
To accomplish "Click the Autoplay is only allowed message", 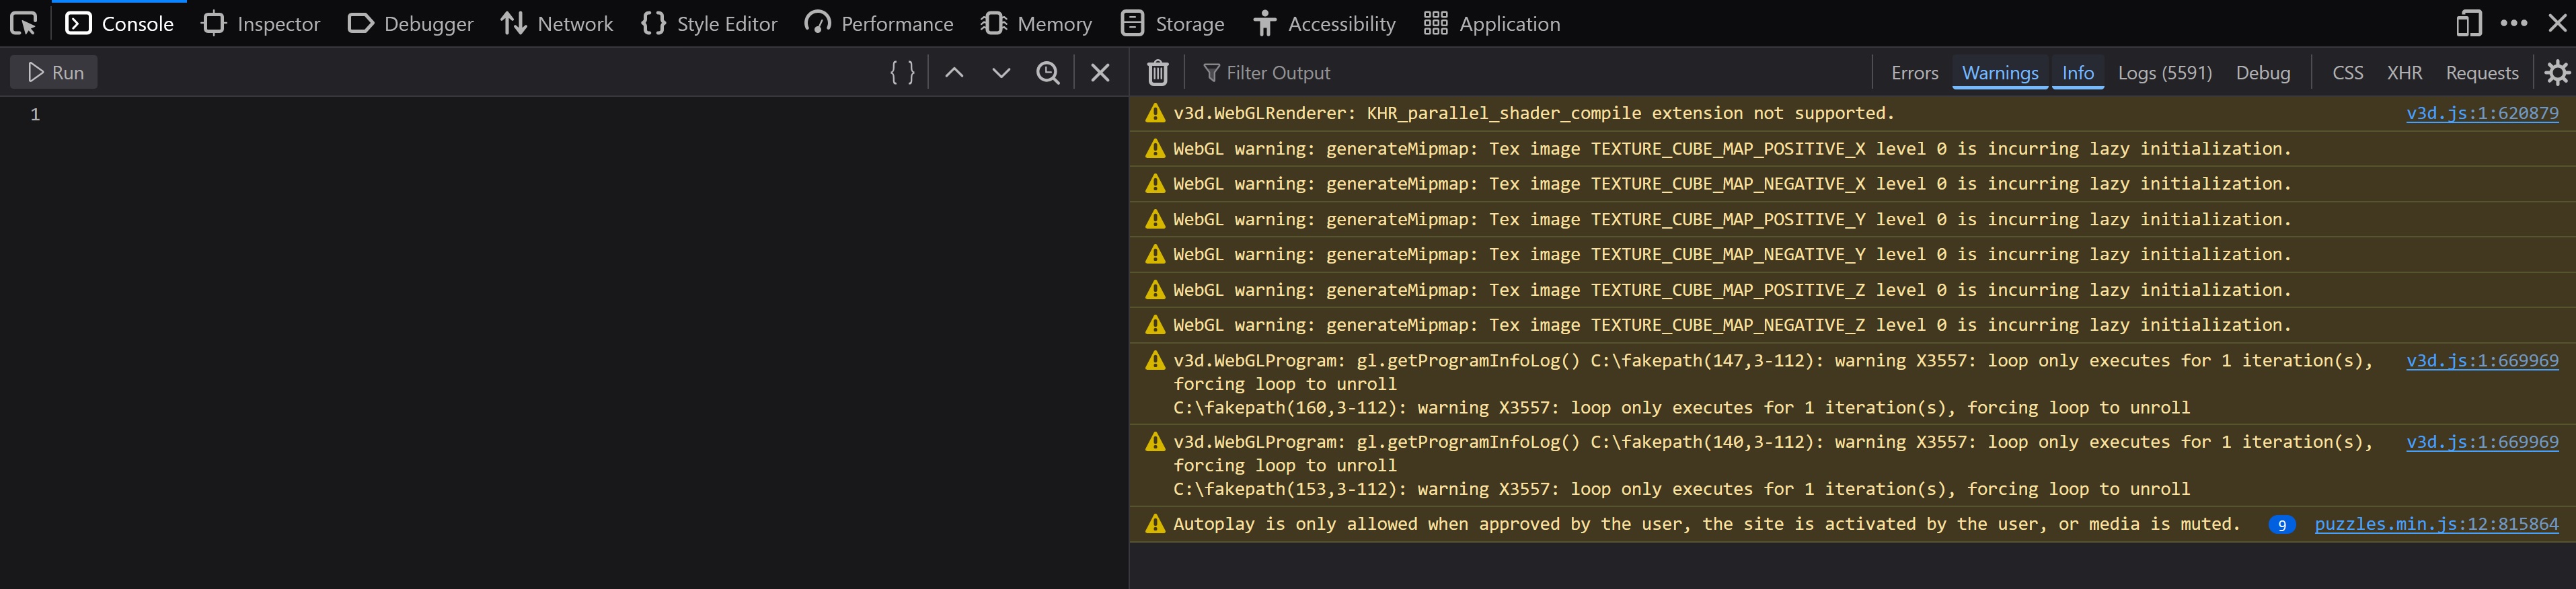I will (x=1706, y=524).
